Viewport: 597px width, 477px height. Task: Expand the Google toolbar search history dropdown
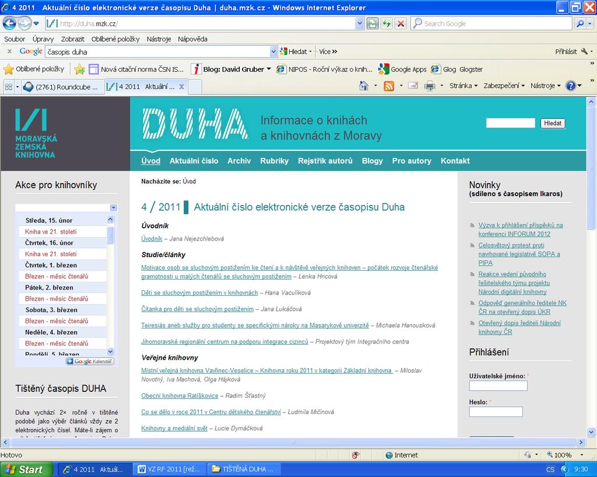point(273,51)
